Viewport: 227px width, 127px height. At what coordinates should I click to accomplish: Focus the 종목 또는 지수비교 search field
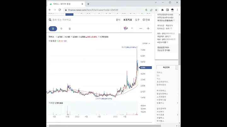pyautogui.click(x=62, y=20)
